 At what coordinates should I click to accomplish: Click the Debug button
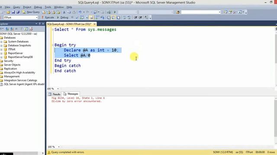[x=62, y=17]
